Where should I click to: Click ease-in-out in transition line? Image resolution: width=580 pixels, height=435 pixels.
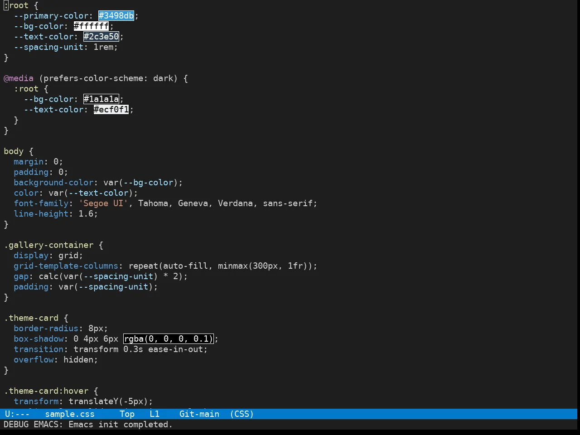click(176, 349)
